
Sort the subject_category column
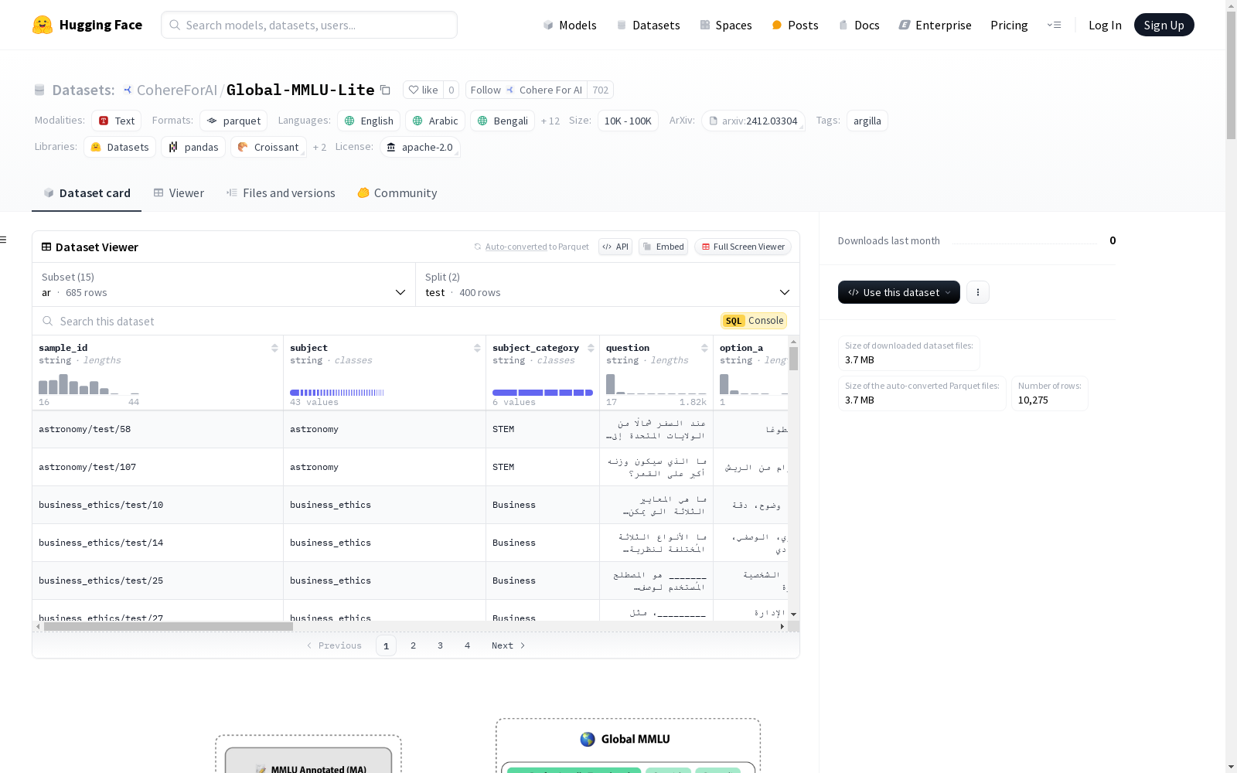tap(591, 348)
